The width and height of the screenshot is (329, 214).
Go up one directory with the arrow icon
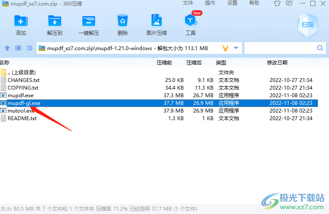(x=7, y=48)
